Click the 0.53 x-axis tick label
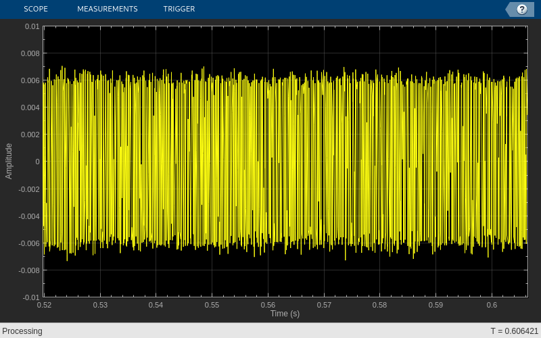 (100, 305)
